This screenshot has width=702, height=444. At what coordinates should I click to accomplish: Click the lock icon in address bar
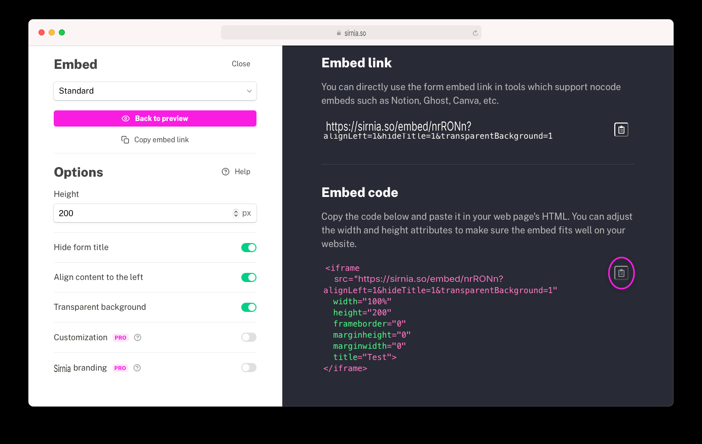339,33
